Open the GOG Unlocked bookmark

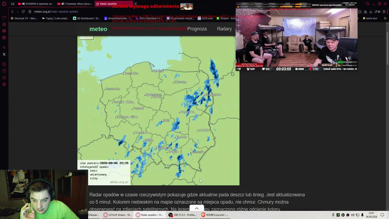pos(149,18)
